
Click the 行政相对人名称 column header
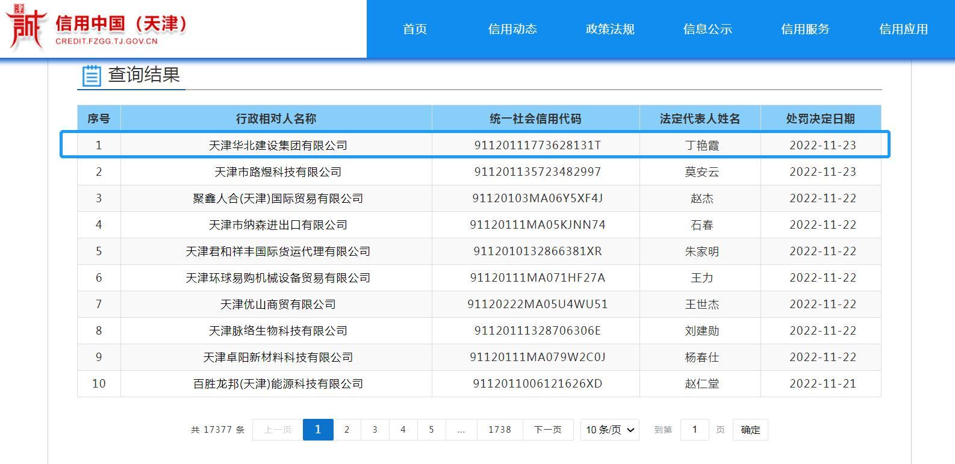[x=276, y=119]
